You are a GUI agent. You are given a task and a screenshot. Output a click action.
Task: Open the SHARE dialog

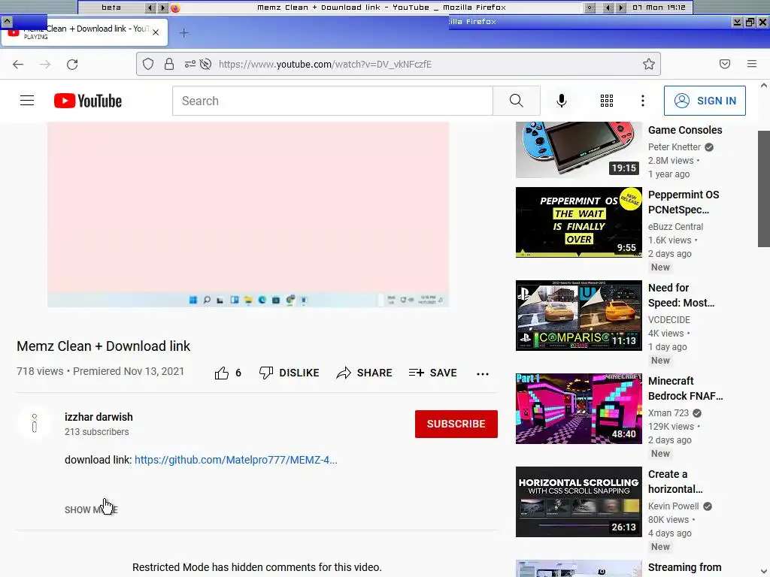coord(365,373)
